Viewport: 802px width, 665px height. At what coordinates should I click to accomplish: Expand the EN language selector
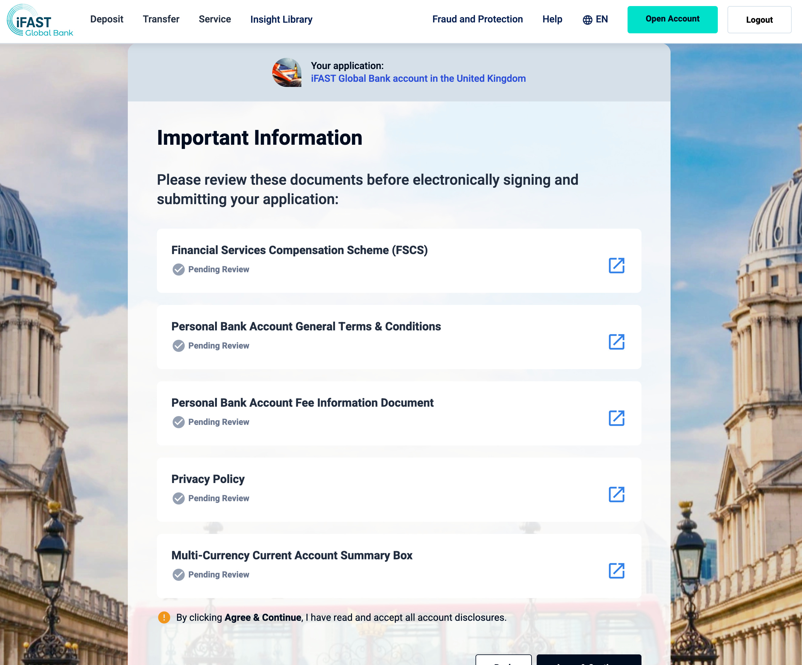(x=601, y=19)
